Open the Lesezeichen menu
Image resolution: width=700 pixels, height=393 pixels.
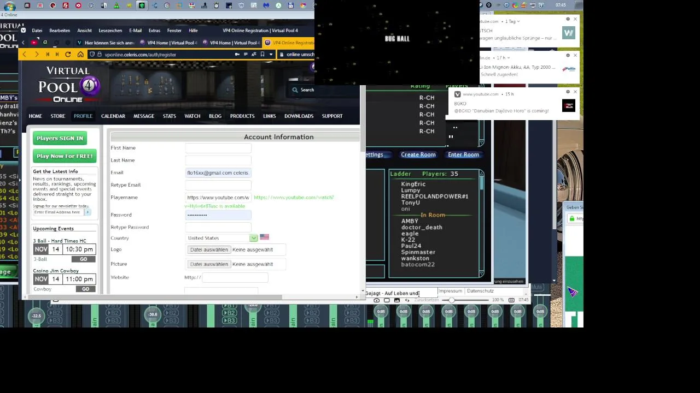tap(110, 31)
